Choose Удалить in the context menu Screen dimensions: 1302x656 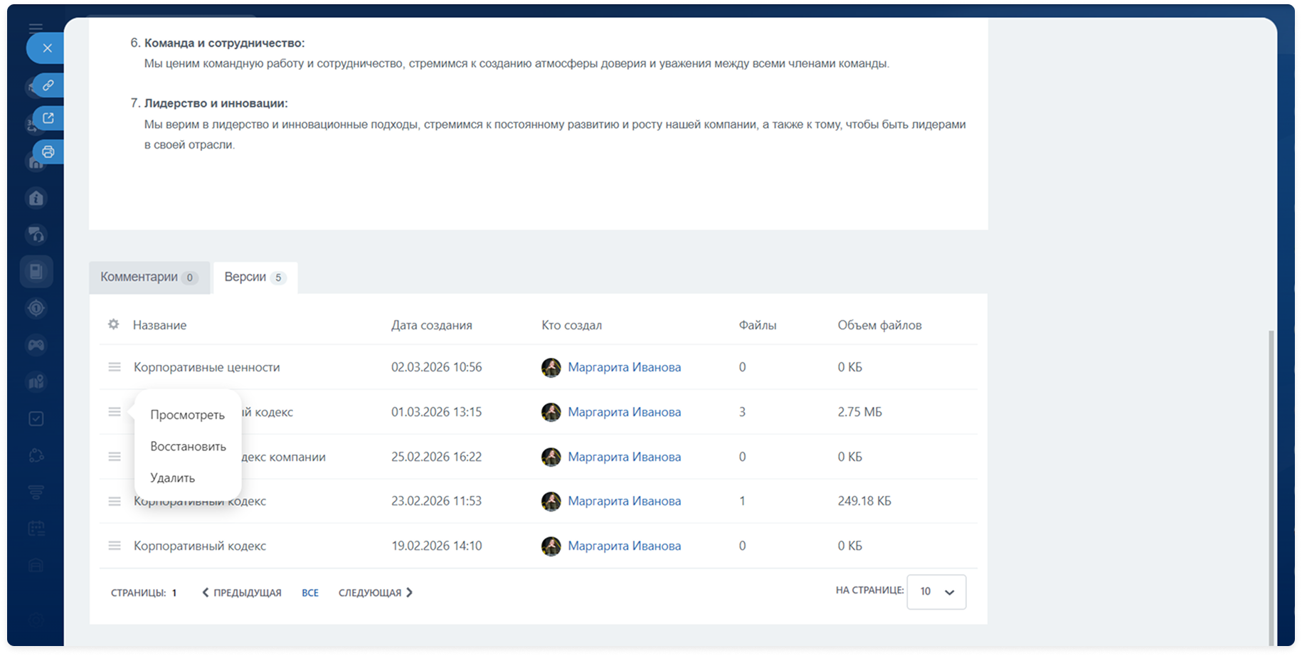click(172, 477)
